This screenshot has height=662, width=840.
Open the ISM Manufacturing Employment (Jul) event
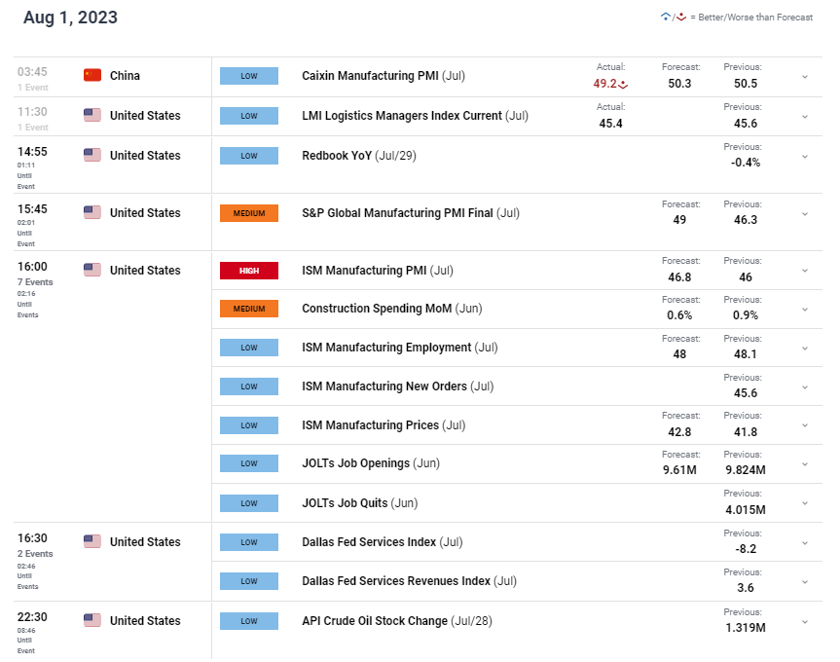pos(400,348)
